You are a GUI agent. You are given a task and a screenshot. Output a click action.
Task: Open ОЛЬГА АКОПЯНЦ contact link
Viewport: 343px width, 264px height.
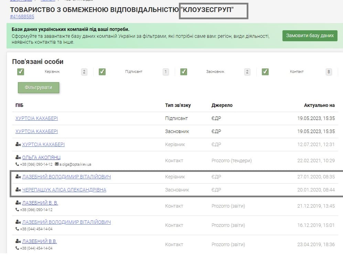click(41, 157)
